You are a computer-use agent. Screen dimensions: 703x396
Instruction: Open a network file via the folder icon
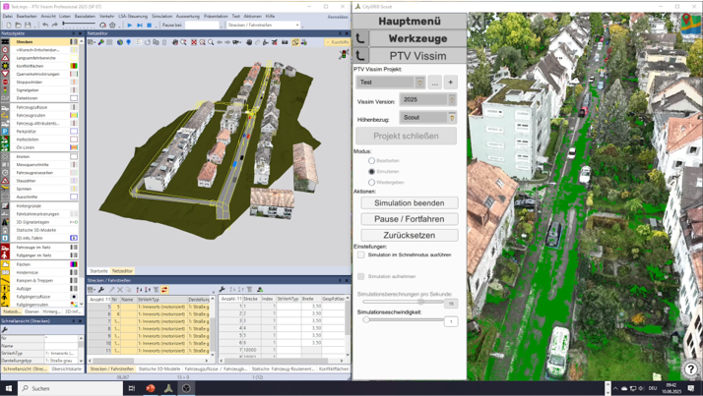coord(18,26)
